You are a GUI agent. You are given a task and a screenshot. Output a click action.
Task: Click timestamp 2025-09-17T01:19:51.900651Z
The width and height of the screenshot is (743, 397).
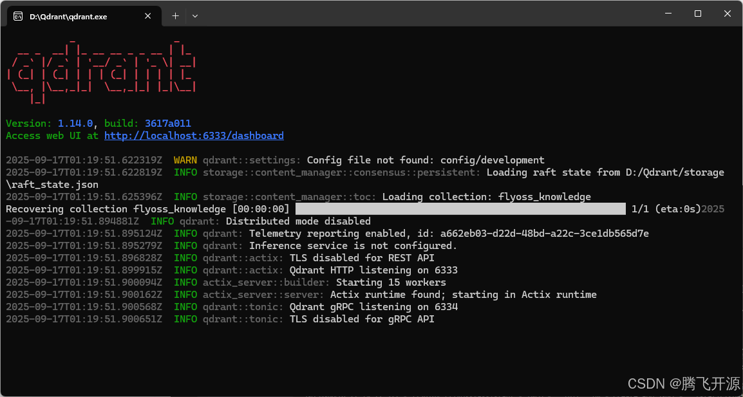(x=84, y=319)
